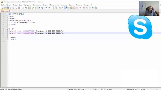Cut selection with the scissors icon
This screenshot has width=161, height=90.
click(x=23, y=8)
